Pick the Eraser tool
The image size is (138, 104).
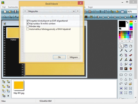(x=131, y=55)
